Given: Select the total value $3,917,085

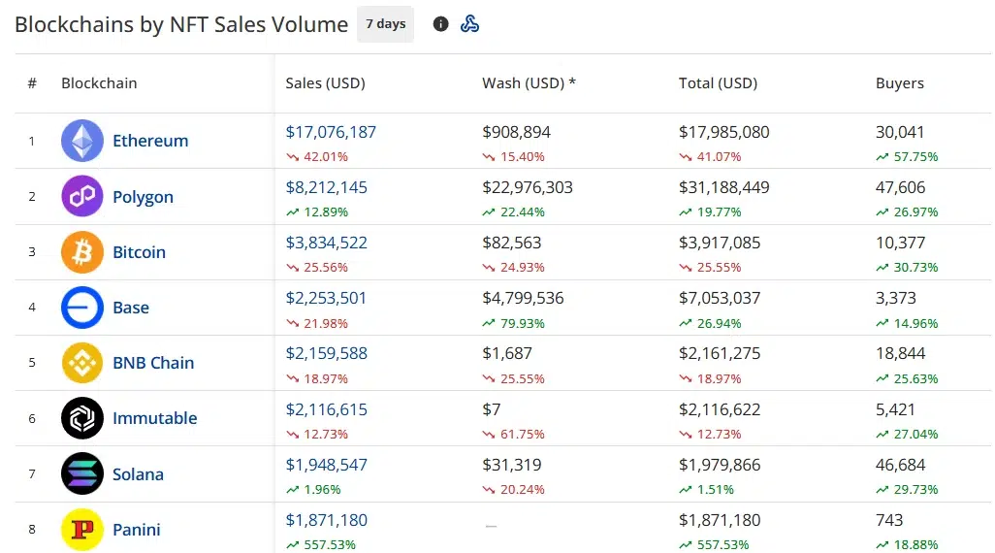Looking at the screenshot, I should [720, 243].
